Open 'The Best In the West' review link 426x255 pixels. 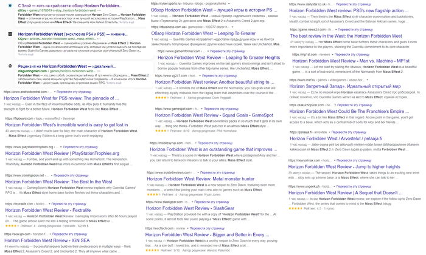pyautogui.click(x=58, y=182)
